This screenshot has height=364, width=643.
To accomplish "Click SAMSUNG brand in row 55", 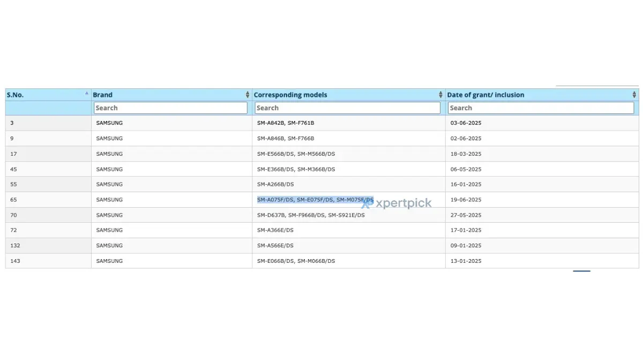I will [x=109, y=184].
